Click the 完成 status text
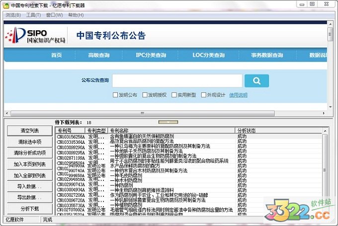Image resolution: width=338 pixels, height=226 pixels. pyautogui.click(x=47, y=220)
